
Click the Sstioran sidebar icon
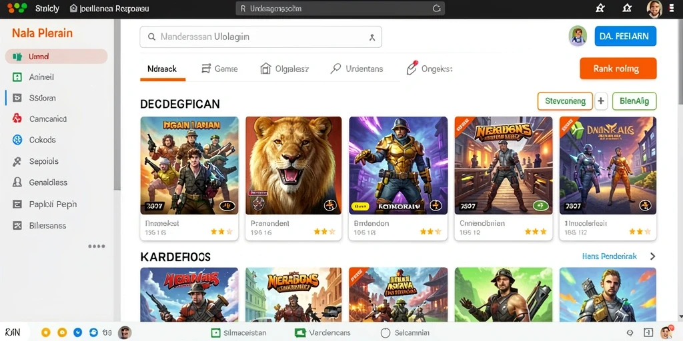point(17,98)
